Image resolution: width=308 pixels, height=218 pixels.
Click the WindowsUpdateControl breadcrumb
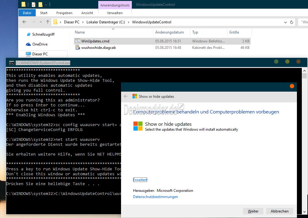pos(152,22)
